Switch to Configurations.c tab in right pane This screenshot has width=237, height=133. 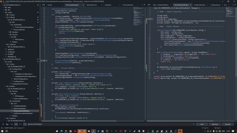click(x=216, y=5)
